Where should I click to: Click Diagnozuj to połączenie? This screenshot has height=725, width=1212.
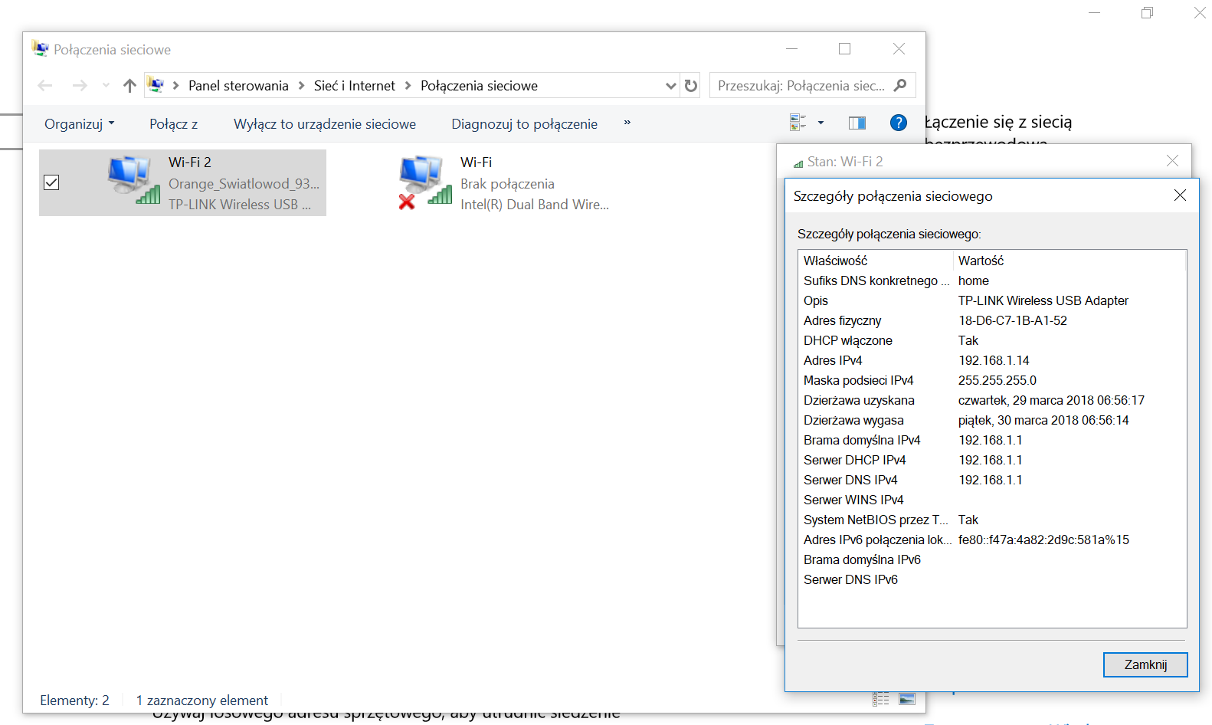click(524, 124)
